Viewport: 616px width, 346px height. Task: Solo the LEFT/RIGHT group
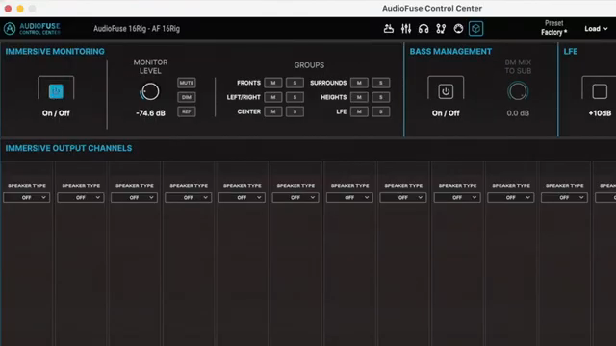[295, 97]
